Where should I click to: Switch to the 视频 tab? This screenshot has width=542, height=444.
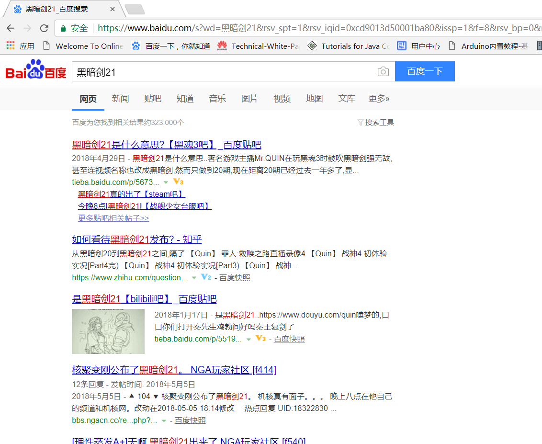(282, 99)
